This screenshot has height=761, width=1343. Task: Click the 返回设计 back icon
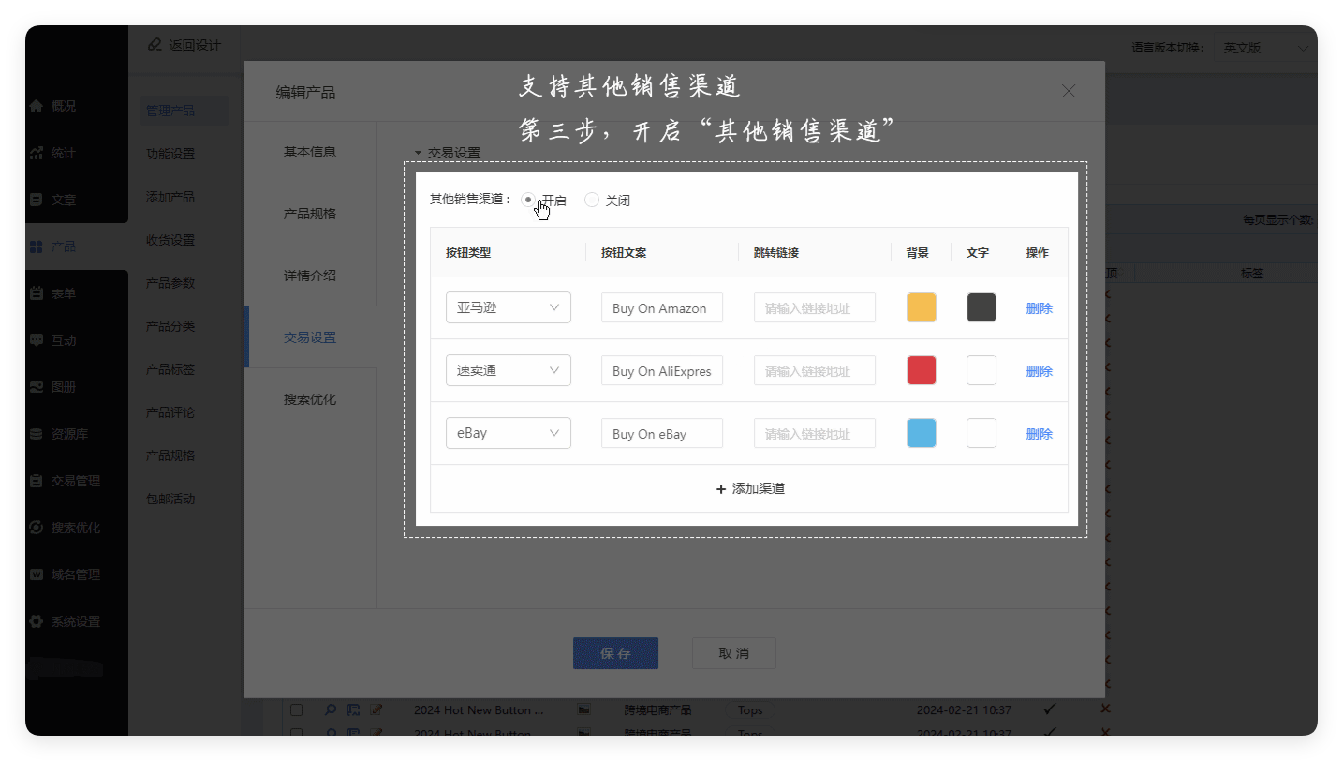(x=155, y=45)
